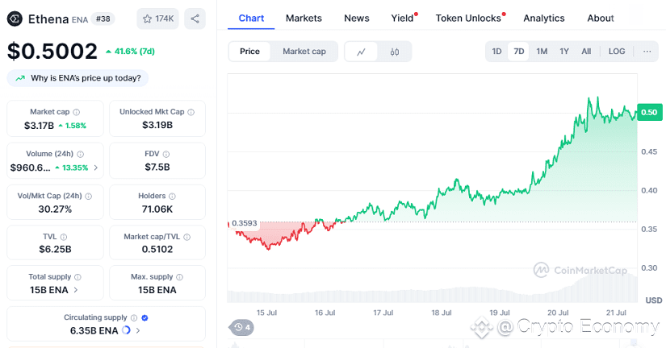
Task: Expand Total supply 15B ENA chevron
Action: coord(76,289)
